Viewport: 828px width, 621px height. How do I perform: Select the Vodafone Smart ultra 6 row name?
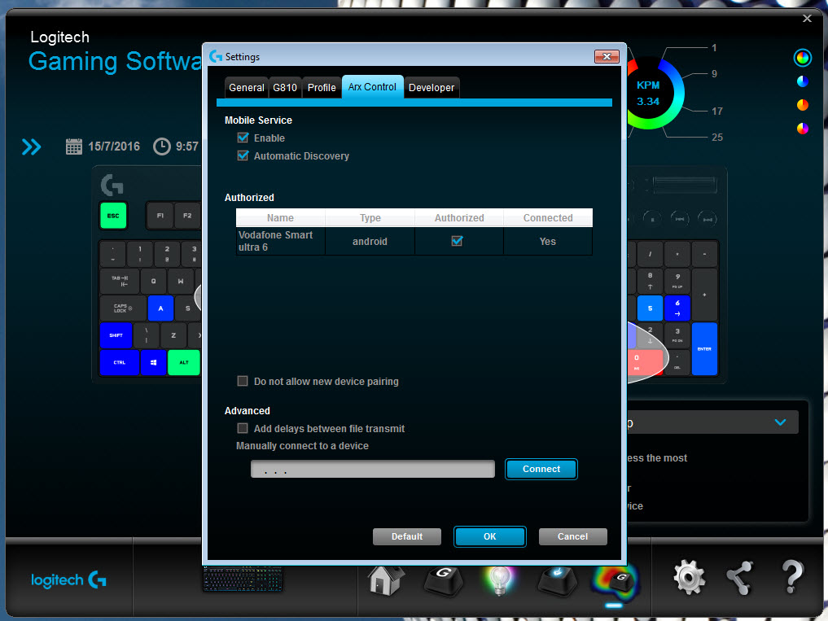coord(280,242)
